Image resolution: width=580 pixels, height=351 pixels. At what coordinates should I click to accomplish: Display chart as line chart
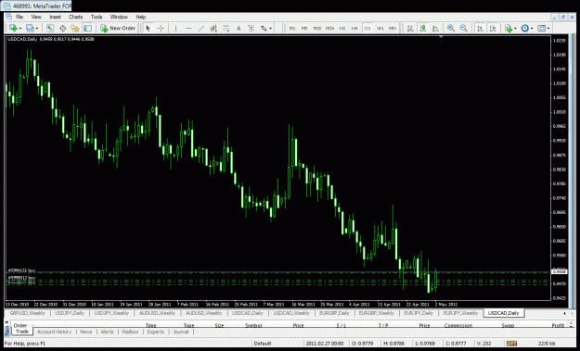coord(435,28)
